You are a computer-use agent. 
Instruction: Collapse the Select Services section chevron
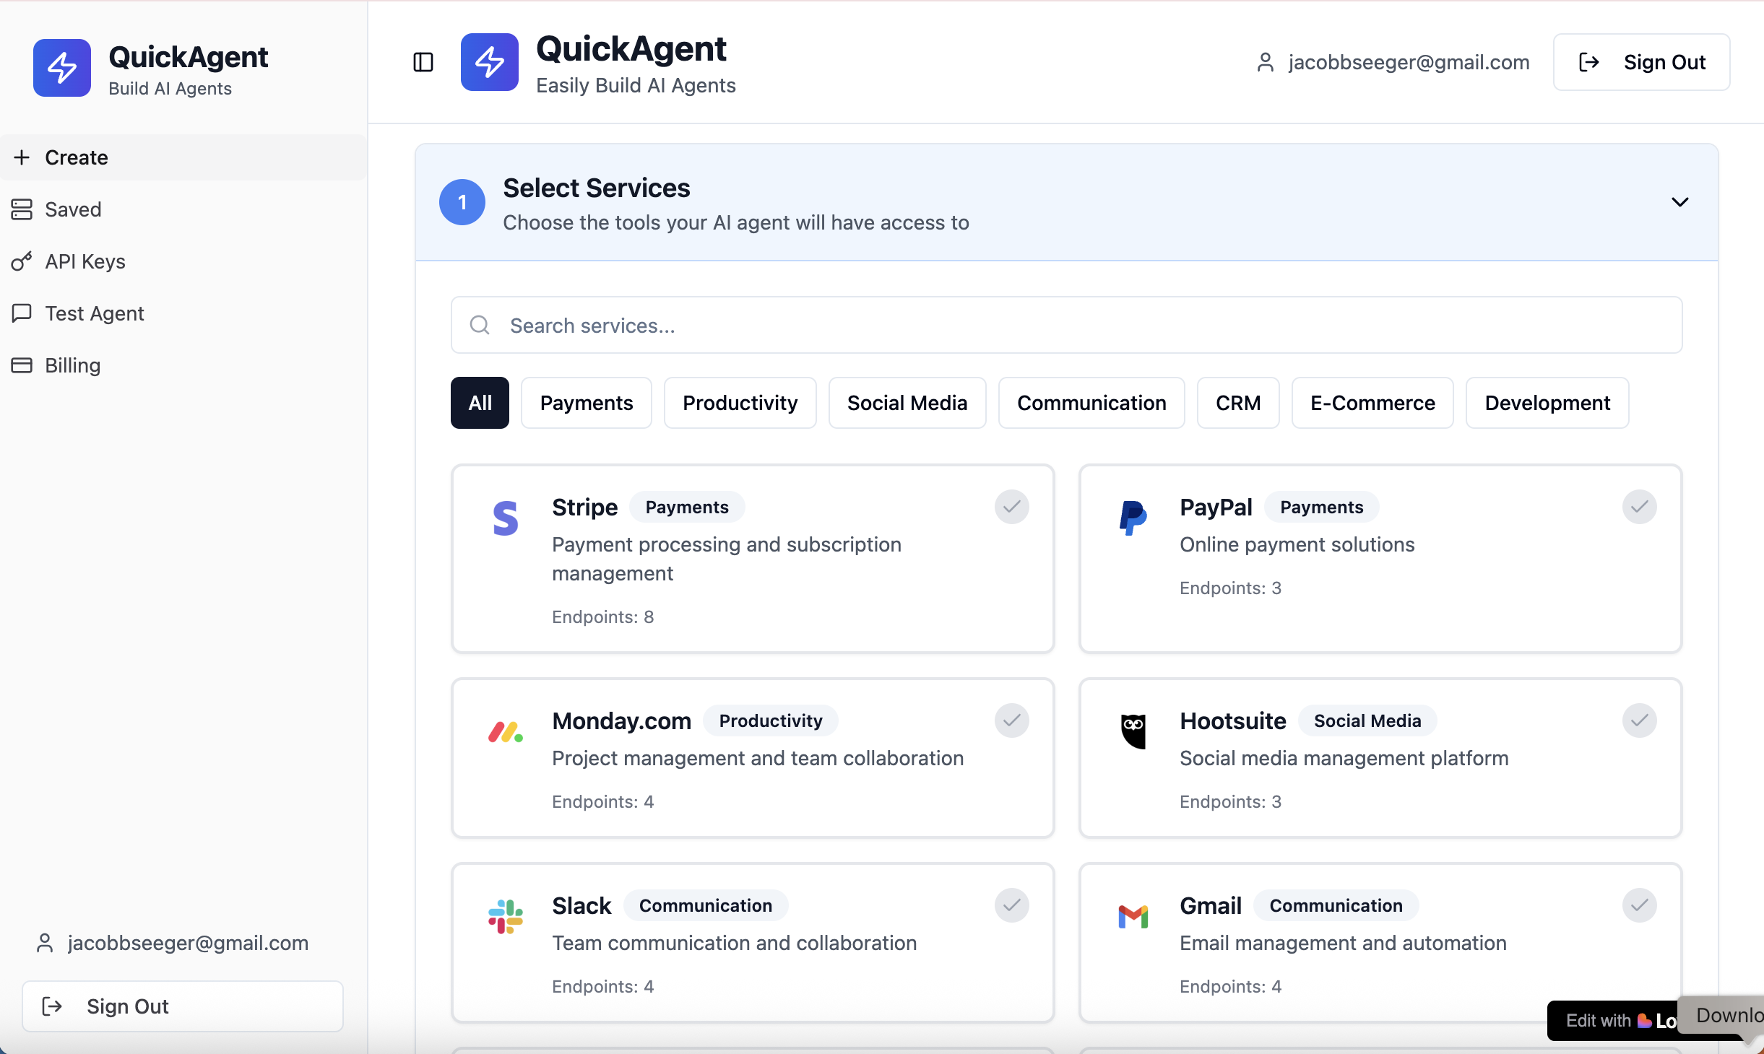1679,202
